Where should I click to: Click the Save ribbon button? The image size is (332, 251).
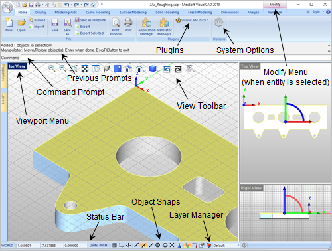point(54,25)
